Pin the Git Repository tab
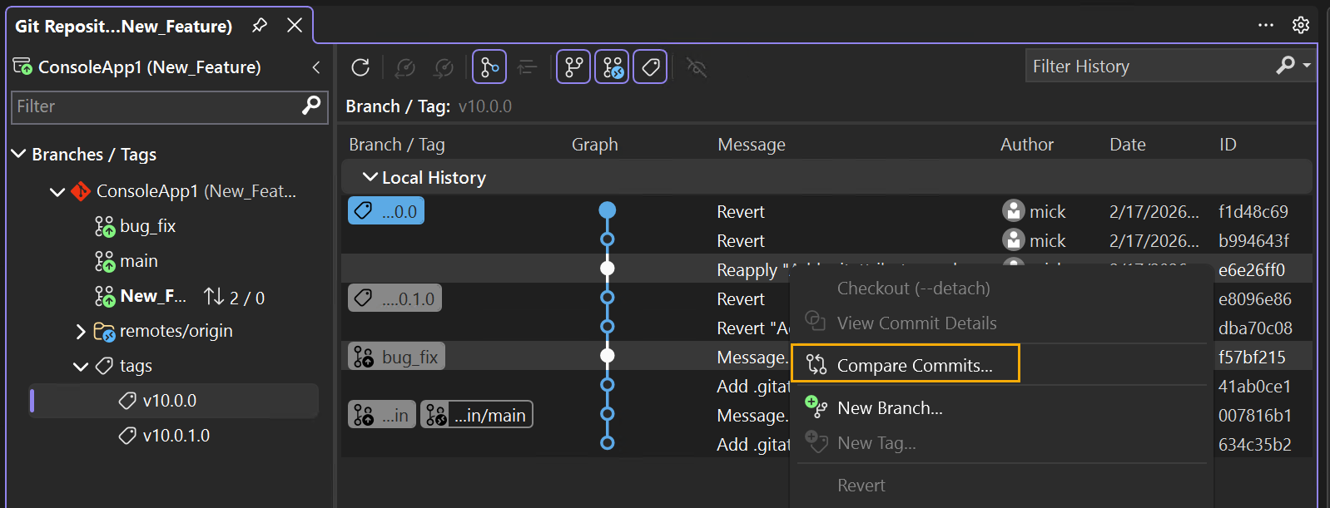The image size is (1330, 508). (x=260, y=26)
